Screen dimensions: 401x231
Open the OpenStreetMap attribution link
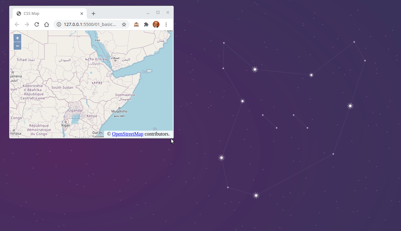pos(127,134)
